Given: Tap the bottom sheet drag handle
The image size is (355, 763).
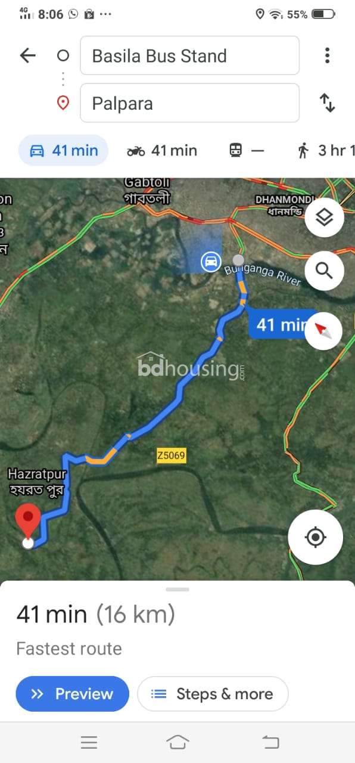Looking at the screenshot, I should coord(177,589).
